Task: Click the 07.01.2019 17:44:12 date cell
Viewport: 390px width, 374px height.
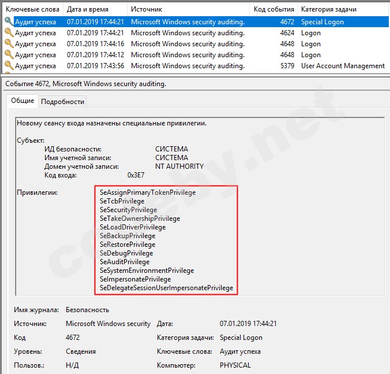Action: click(96, 55)
